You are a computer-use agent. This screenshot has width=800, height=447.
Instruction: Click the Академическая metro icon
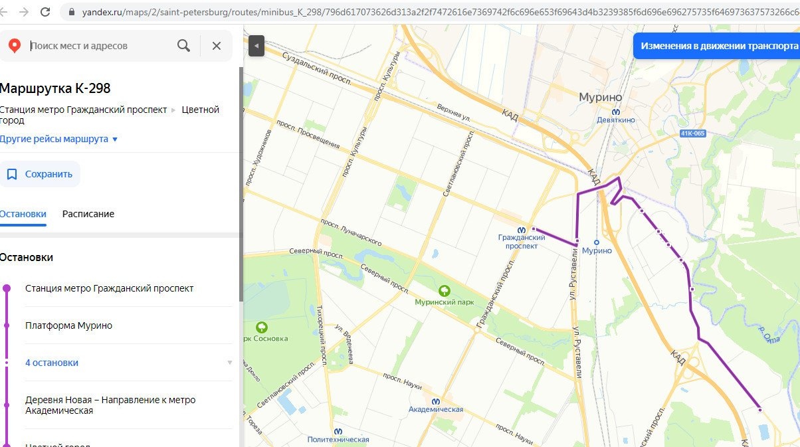[x=436, y=401]
